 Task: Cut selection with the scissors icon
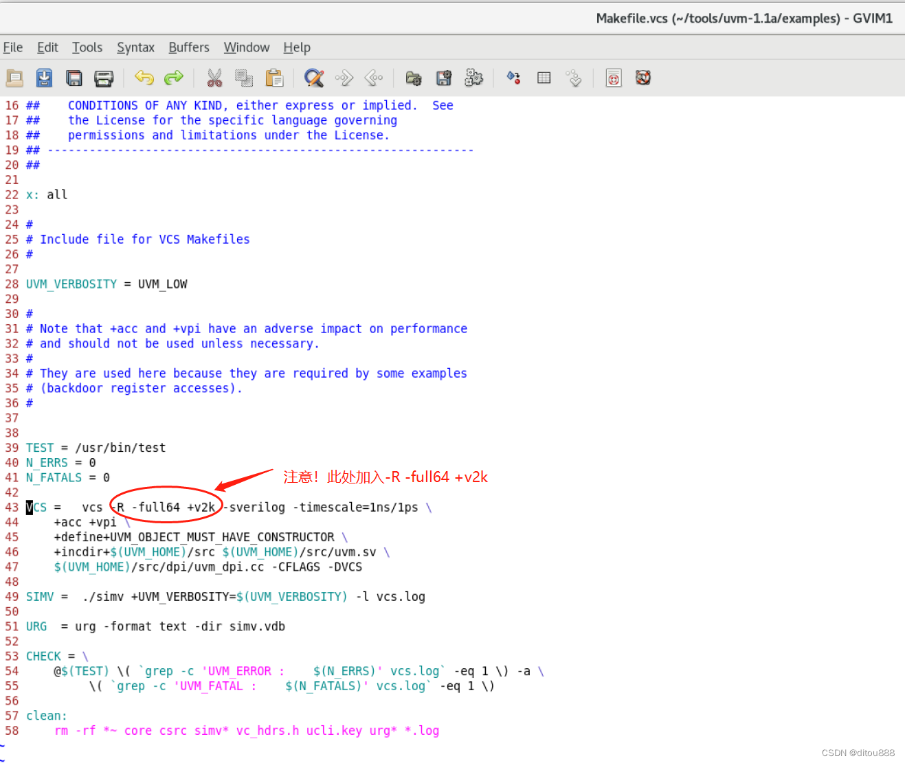click(x=214, y=78)
